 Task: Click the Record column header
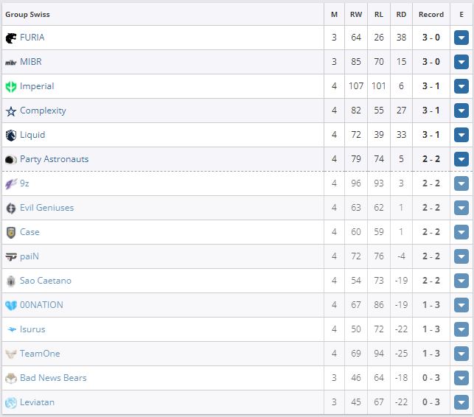click(x=431, y=14)
